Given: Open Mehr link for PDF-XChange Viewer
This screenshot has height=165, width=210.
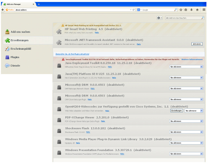Looking at the screenshot, I should click(103, 121).
